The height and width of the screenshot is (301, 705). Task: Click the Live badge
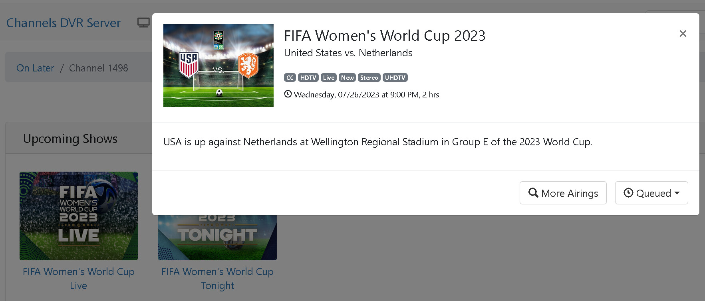tap(328, 77)
